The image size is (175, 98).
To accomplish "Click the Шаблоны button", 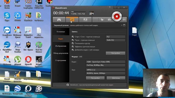I will tap(116, 78).
